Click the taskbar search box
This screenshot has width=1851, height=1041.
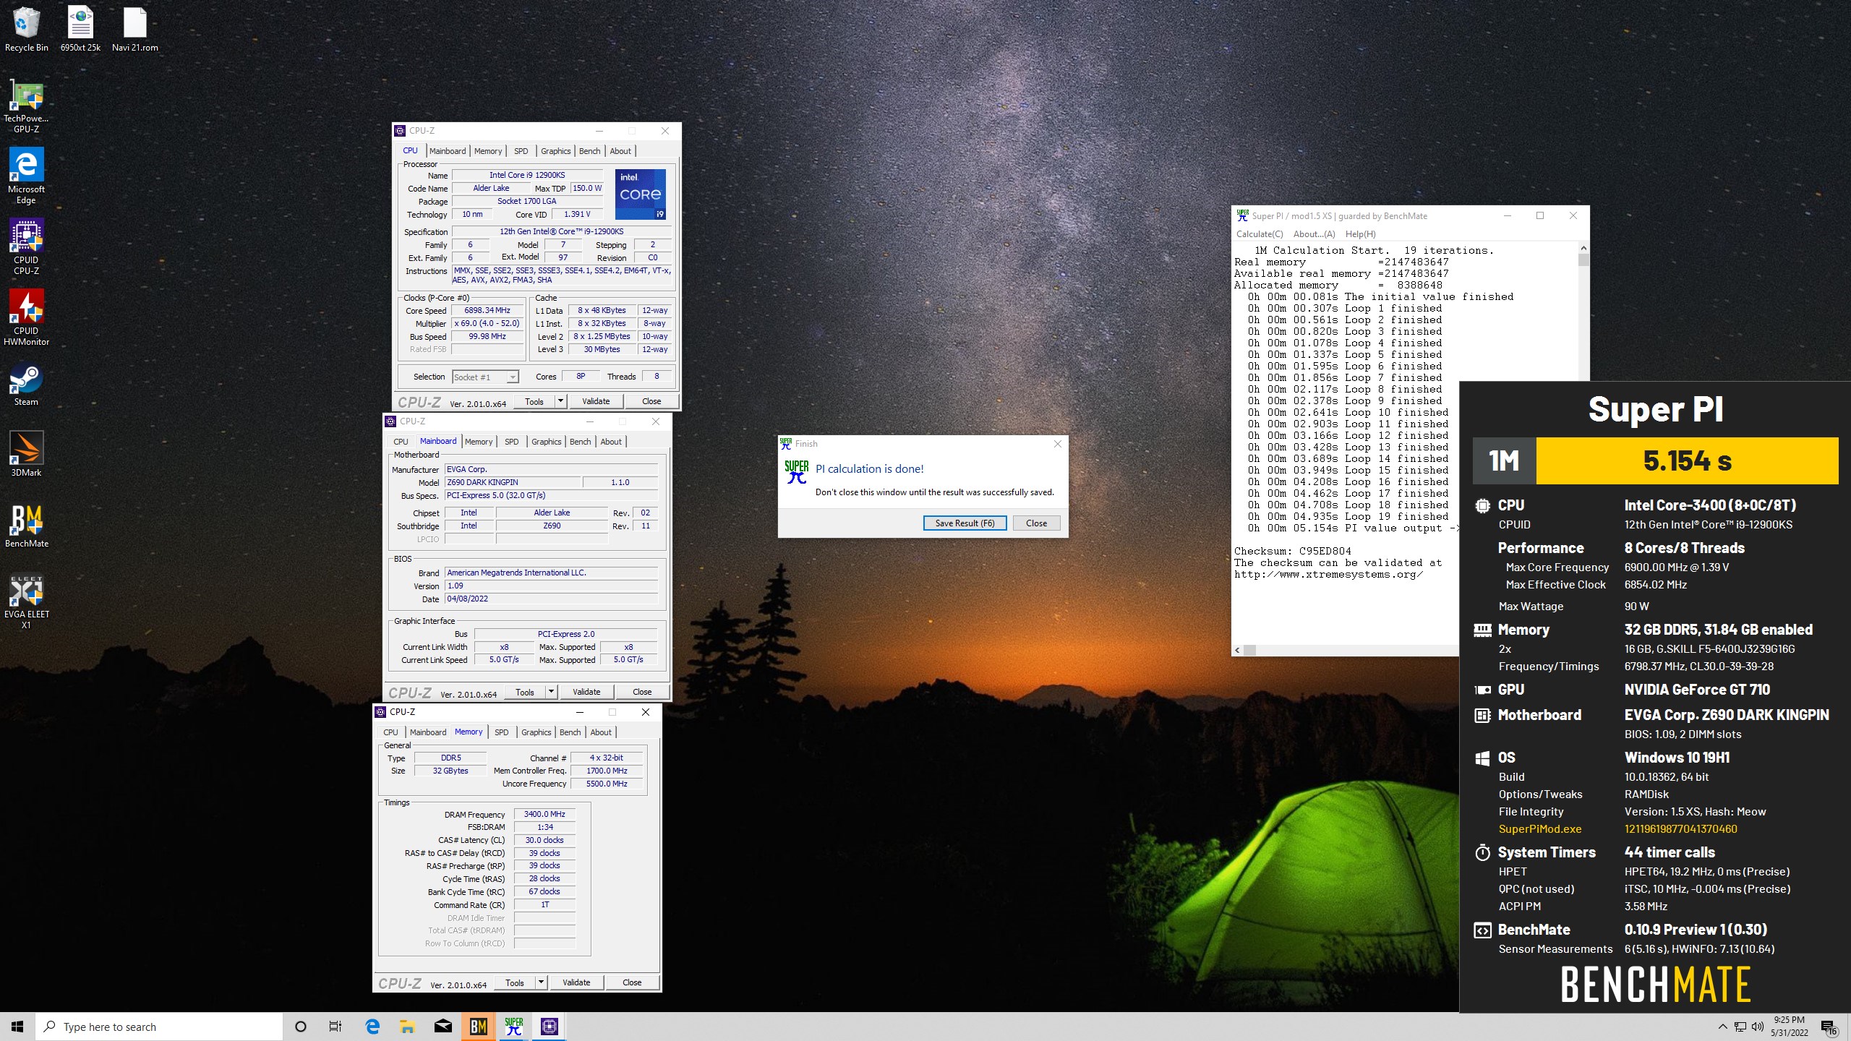coord(159,1027)
